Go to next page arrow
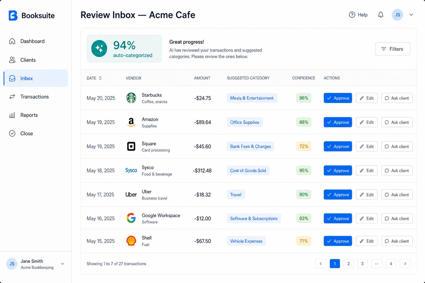 click(x=405, y=264)
